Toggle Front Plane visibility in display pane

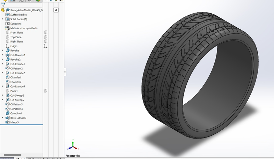click(46, 32)
